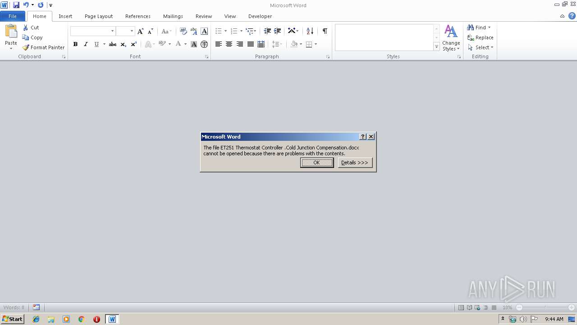Click the Words: 0 status indicator
Screen dimensions: 577x325
[x=14, y=307]
